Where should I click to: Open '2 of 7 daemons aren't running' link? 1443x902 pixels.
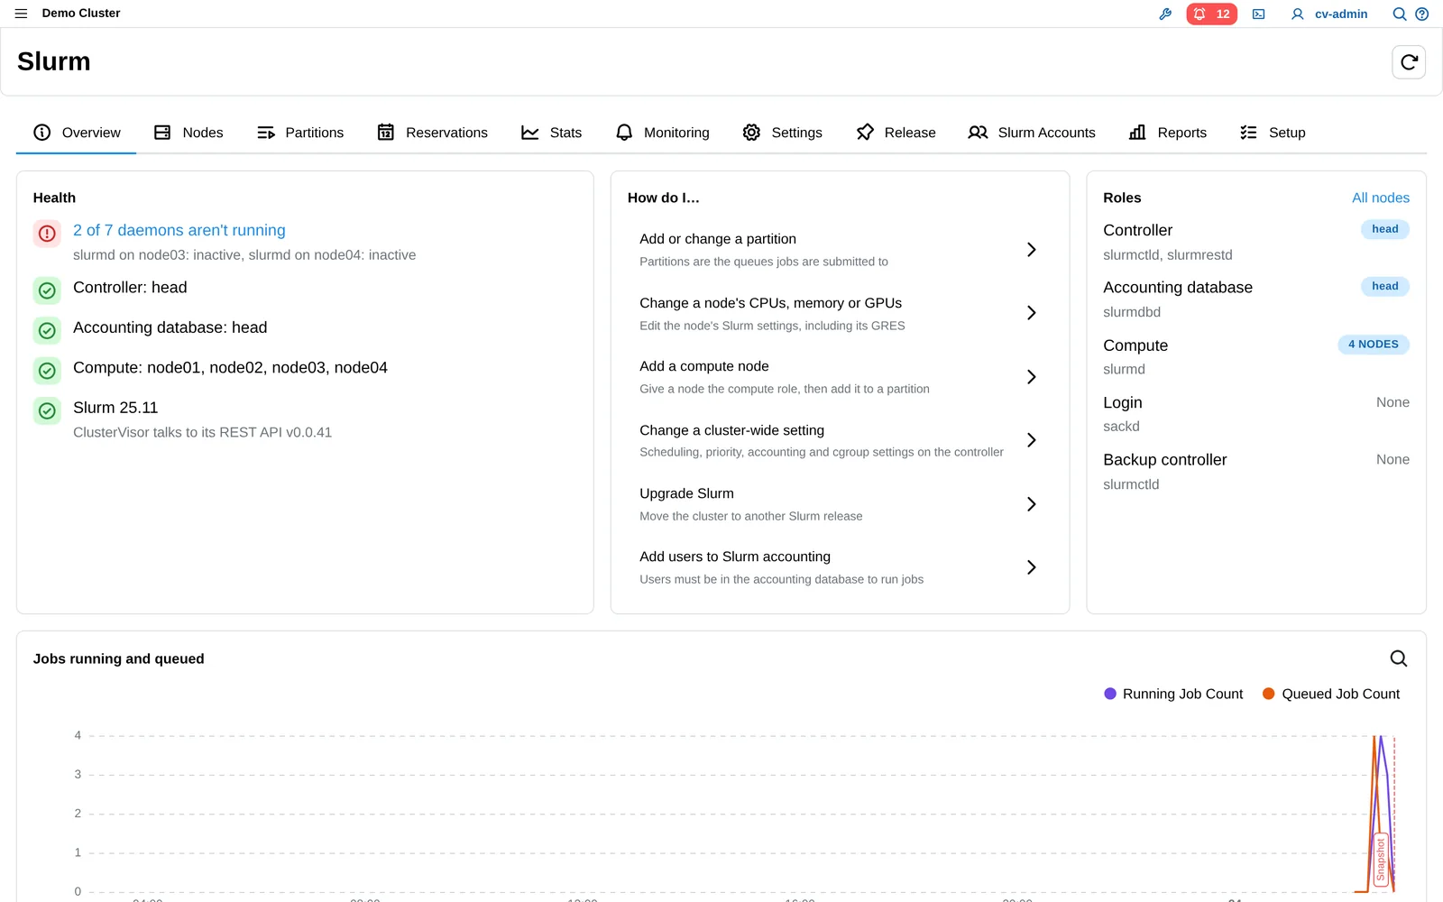[179, 230]
